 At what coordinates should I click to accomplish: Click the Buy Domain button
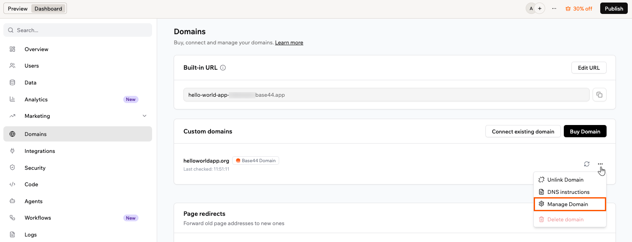tap(585, 131)
